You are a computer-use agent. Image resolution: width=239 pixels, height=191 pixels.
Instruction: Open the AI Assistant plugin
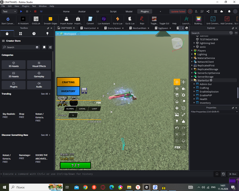pos(23,21)
